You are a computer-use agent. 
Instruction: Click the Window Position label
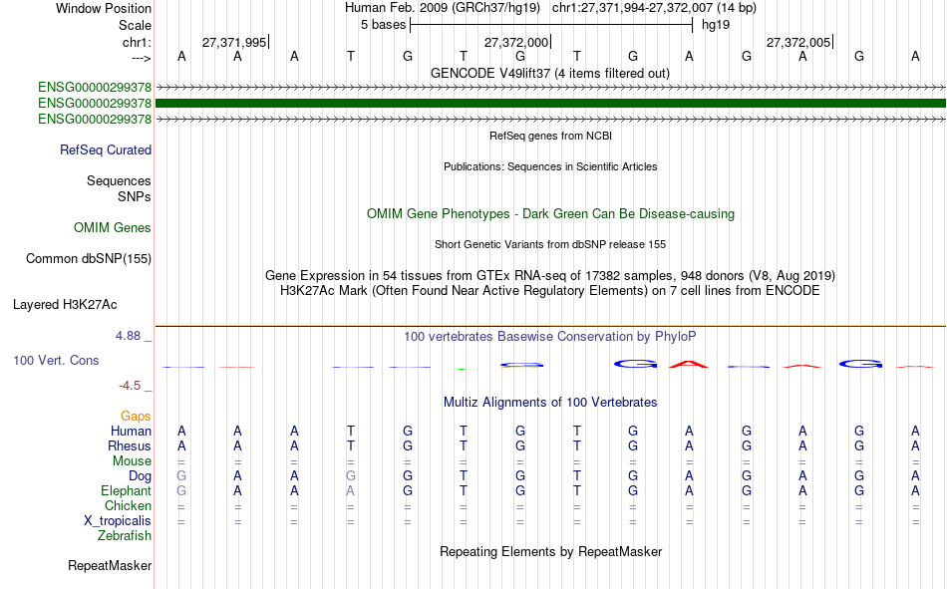pos(104,8)
